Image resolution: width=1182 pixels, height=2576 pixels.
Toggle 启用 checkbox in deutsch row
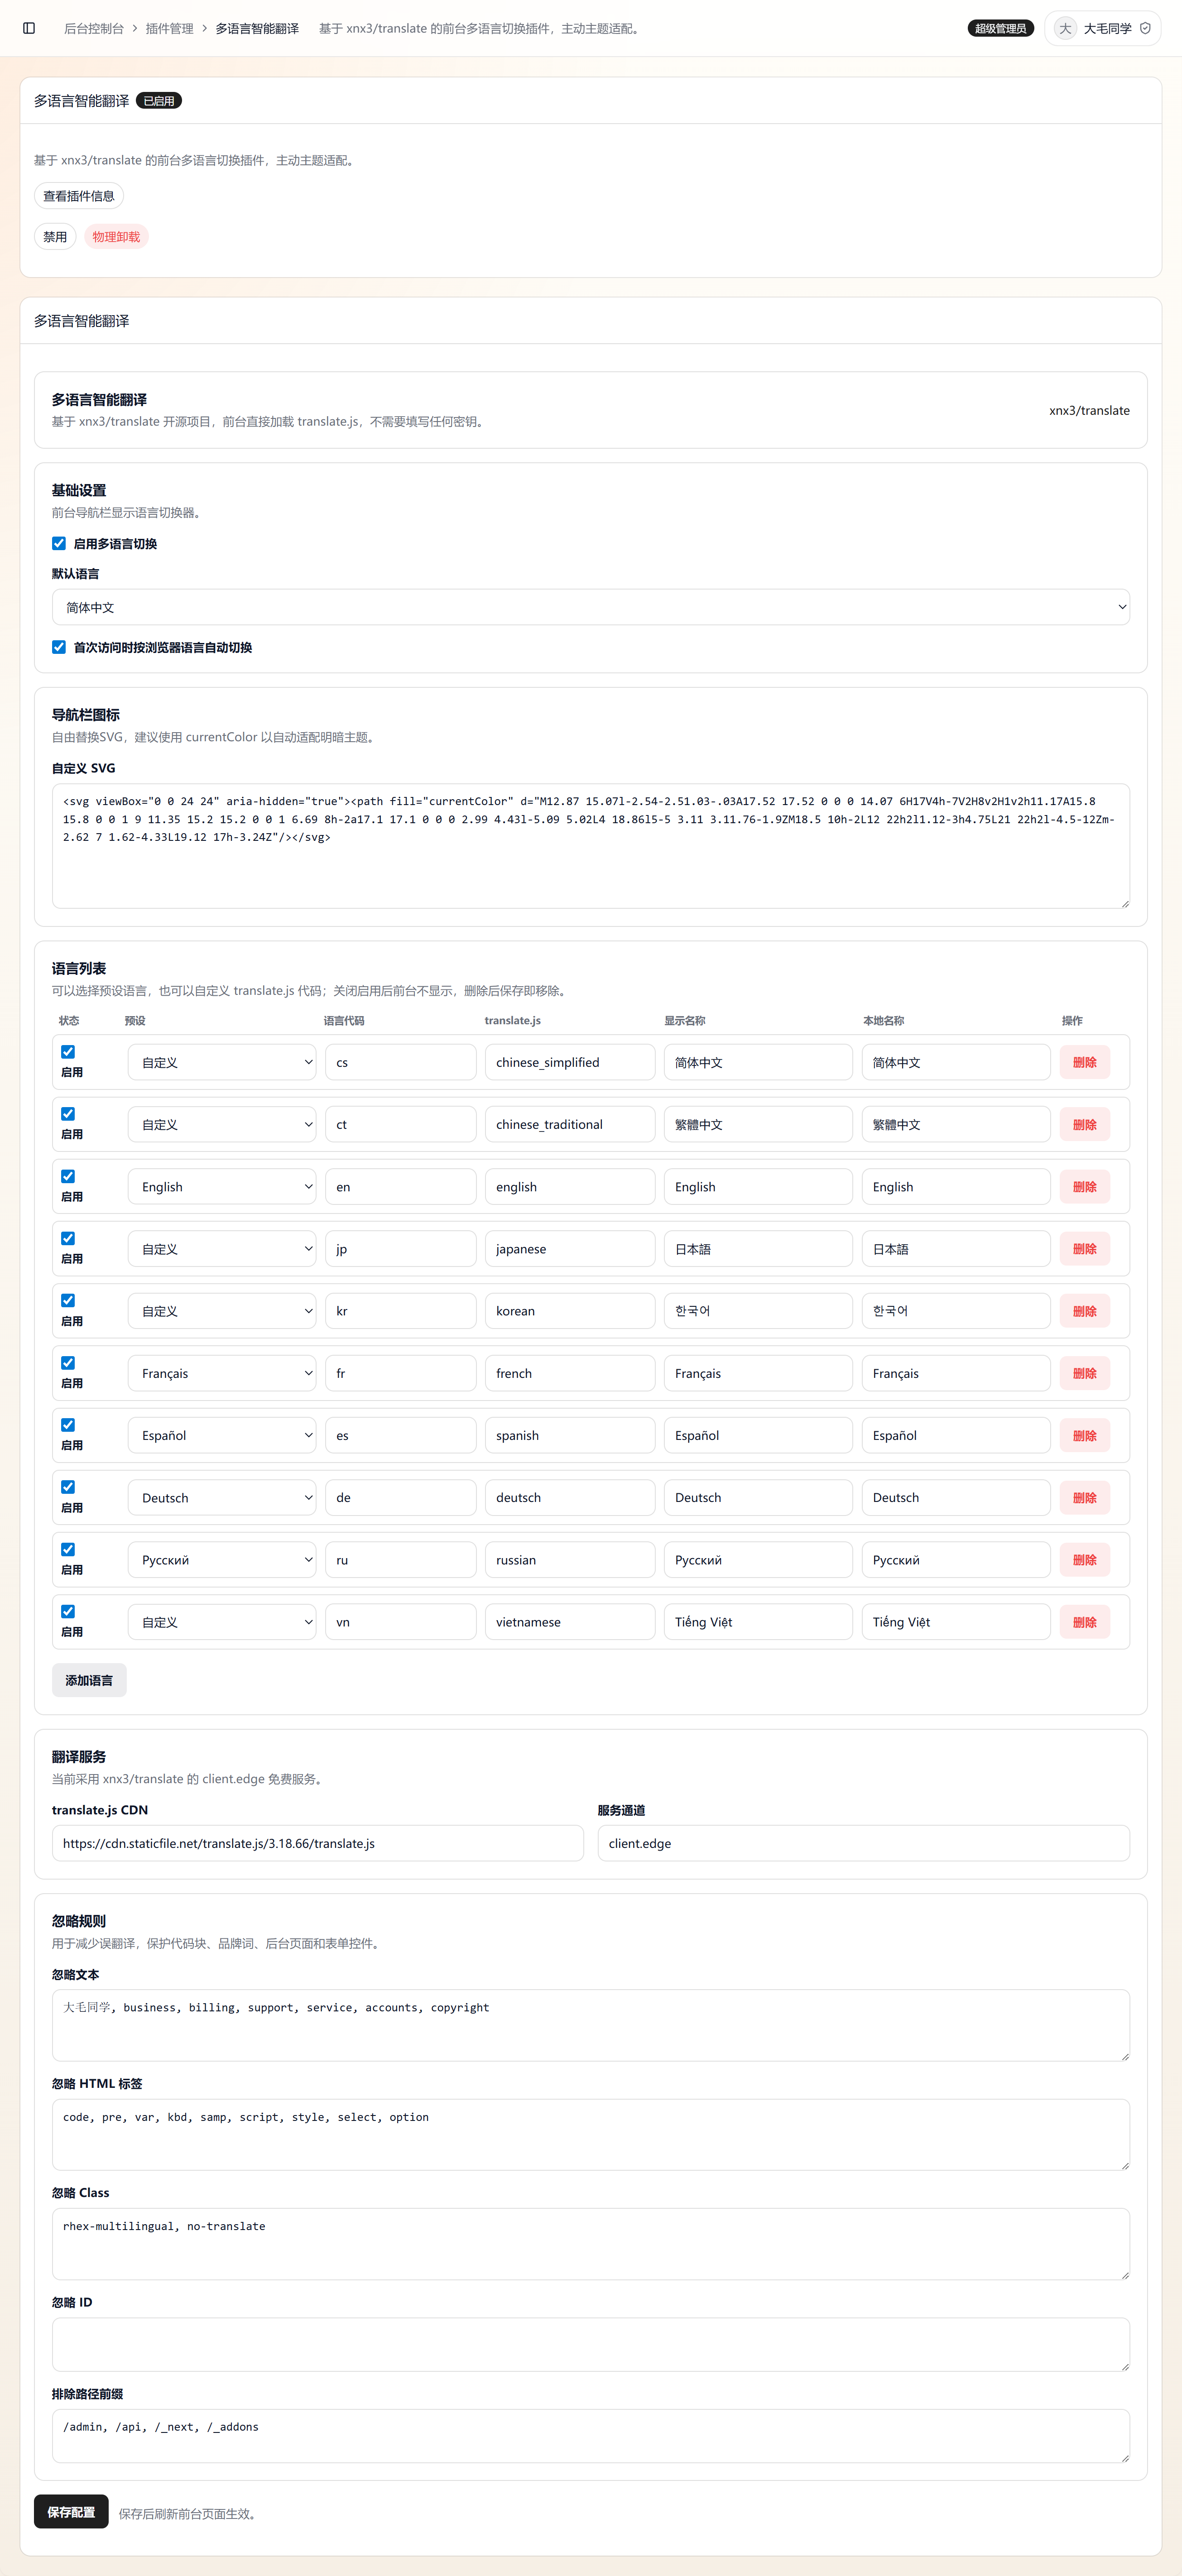(x=68, y=1487)
